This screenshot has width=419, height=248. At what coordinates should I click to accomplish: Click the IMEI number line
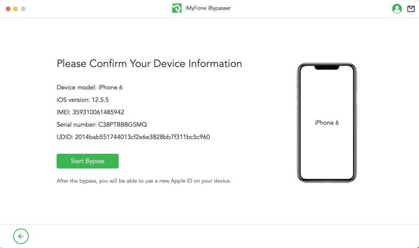pos(90,112)
